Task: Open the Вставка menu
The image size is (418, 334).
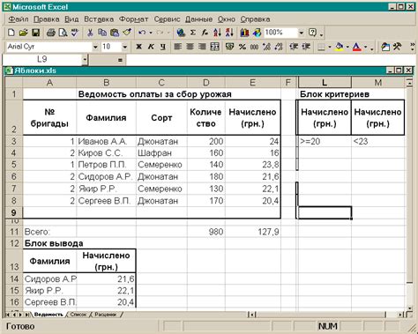Action: 99,19
